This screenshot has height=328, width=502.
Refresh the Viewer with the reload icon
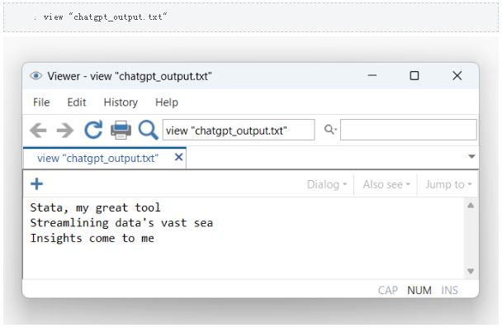[93, 130]
